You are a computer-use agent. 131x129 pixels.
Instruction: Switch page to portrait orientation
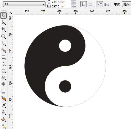[x=84, y=4]
